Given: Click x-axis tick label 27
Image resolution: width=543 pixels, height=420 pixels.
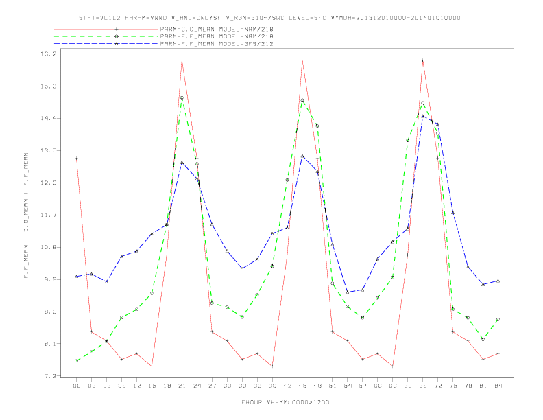Looking at the screenshot, I should pyautogui.click(x=212, y=386).
